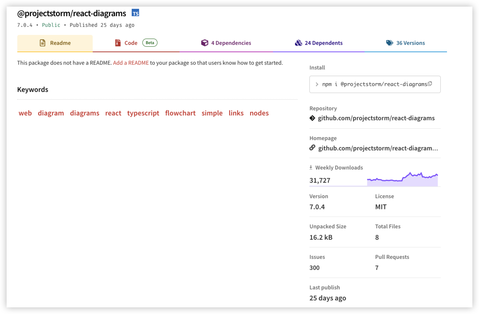Click the 16.2 kB unpacked size value
Image resolution: width=479 pixels, height=314 pixels.
[x=321, y=238]
